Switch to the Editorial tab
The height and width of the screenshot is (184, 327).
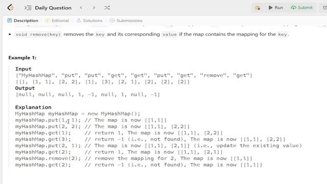[x=57, y=20]
